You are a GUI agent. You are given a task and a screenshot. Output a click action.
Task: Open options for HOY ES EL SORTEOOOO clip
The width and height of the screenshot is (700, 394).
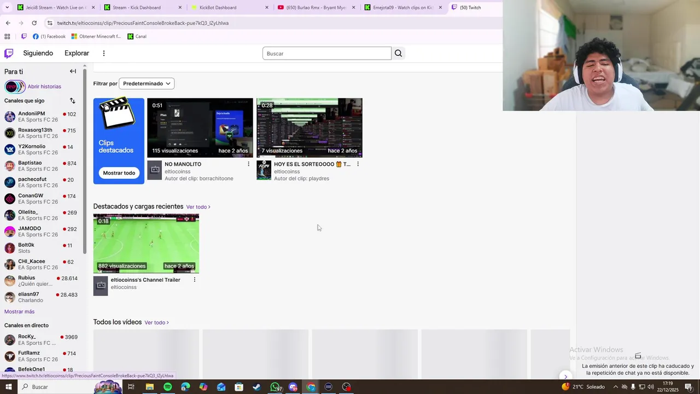(358, 164)
